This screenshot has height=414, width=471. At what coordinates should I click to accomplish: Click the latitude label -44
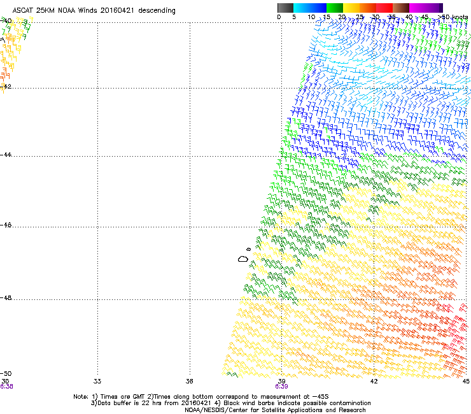(6, 155)
